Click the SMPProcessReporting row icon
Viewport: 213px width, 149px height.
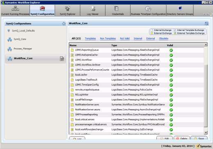tap(72, 115)
